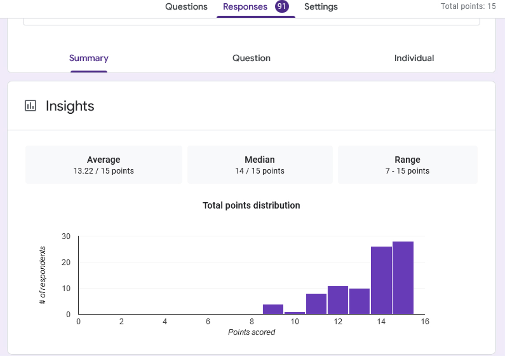Select the Median score card

260,165
